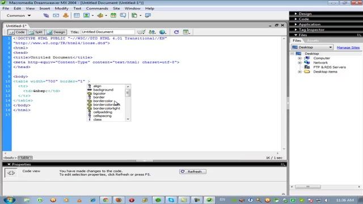363x204 pixels.
Task: Click the Media insert icon
Action: [100, 15]
